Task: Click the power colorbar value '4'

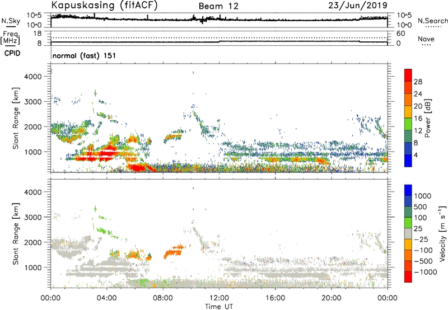Action: (416, 155)
